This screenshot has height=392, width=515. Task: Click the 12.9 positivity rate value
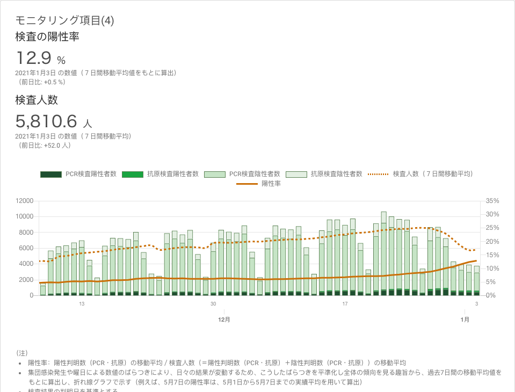pyautogui.click(x=33, y=58)
